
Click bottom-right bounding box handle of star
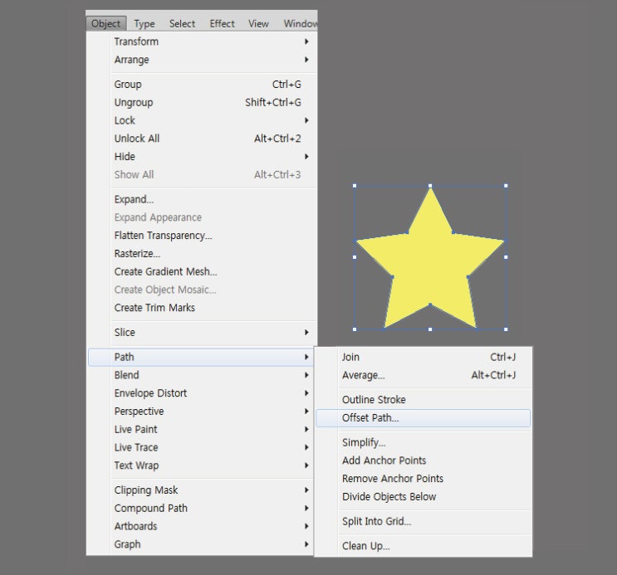(x=506, y=329)
